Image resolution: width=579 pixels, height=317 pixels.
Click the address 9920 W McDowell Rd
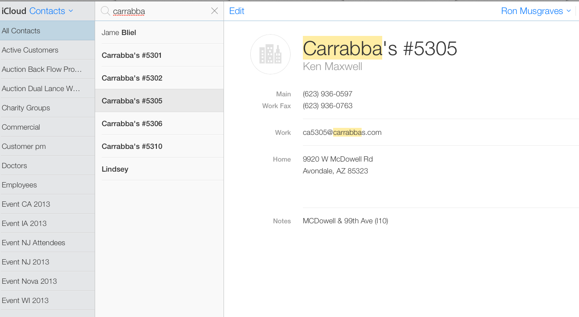(338, 159)
